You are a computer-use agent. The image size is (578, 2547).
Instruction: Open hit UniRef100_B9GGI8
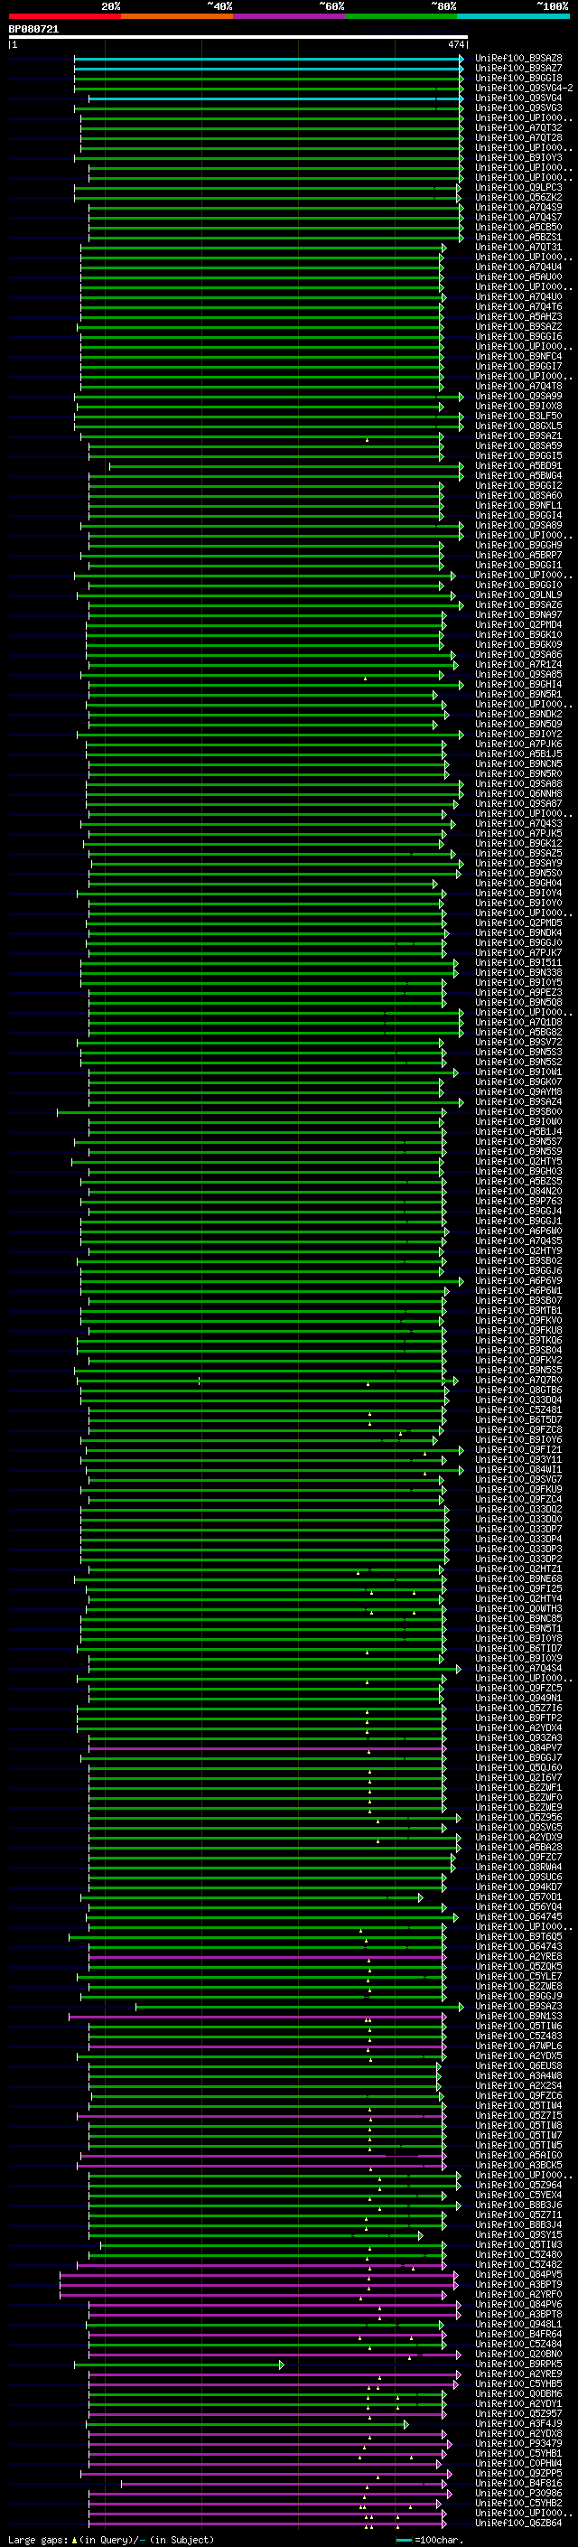(x=518, y=78)
